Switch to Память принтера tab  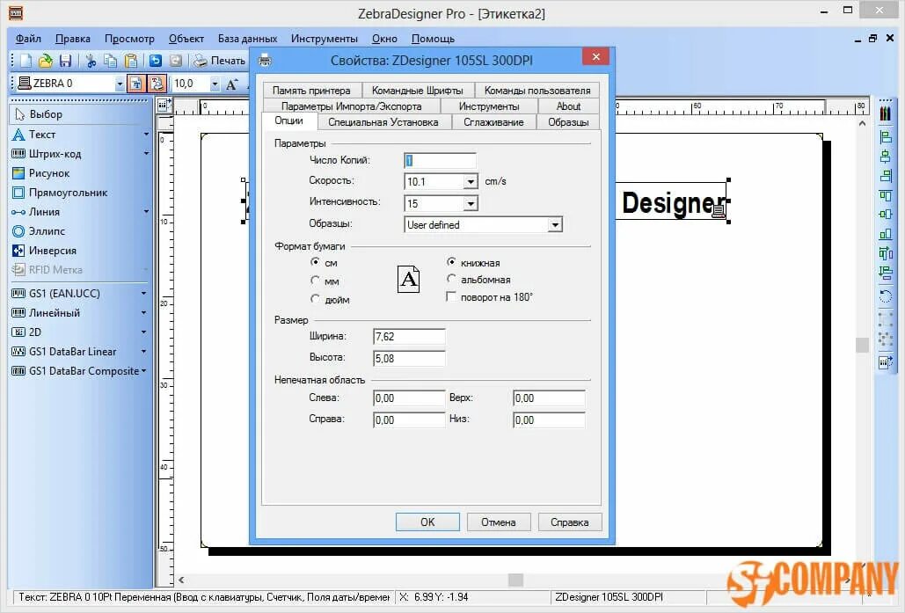(311, 91)
